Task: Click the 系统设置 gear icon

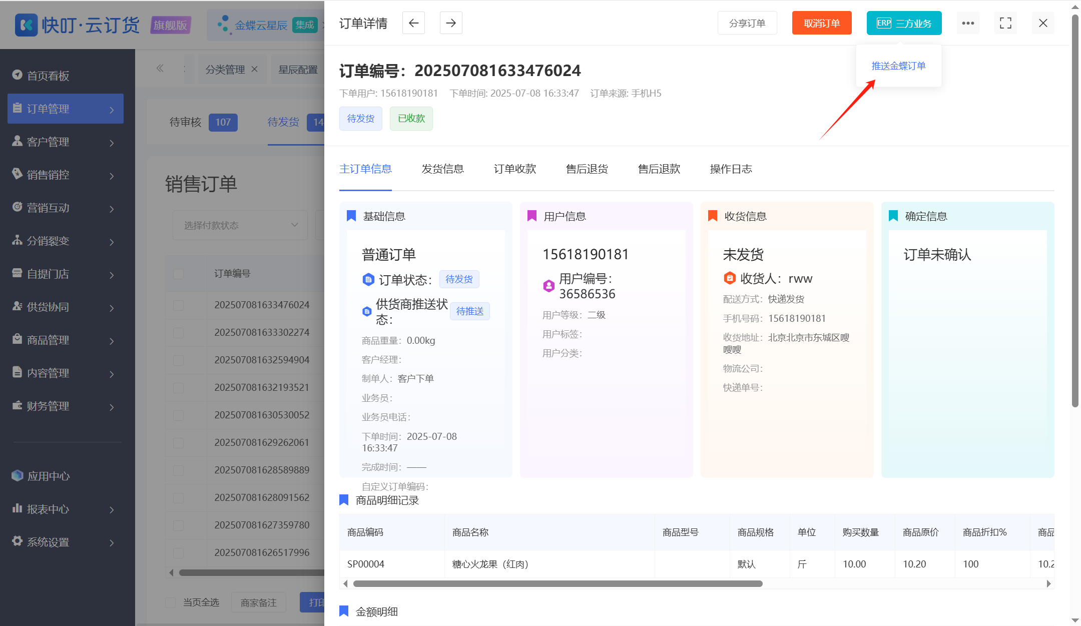Action: 18,541
